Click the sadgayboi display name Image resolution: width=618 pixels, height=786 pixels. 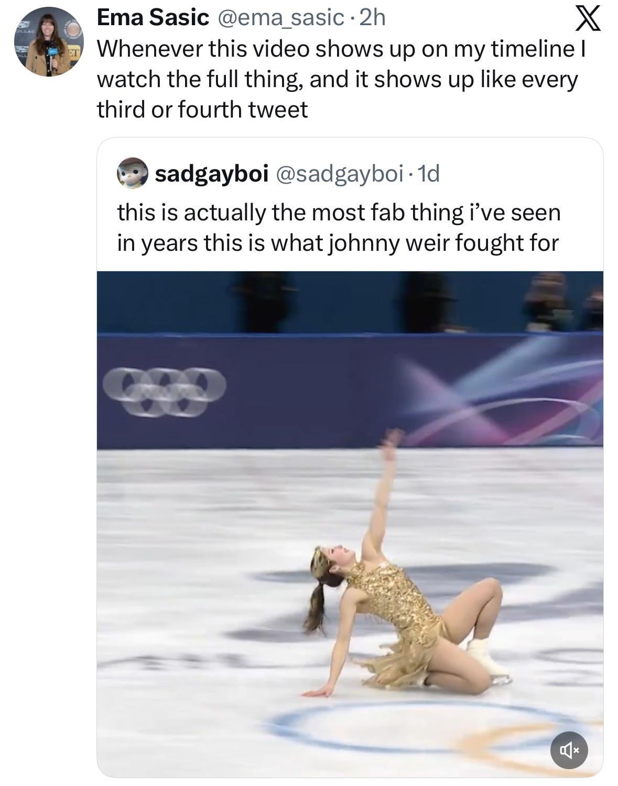(x=212, y=173)
